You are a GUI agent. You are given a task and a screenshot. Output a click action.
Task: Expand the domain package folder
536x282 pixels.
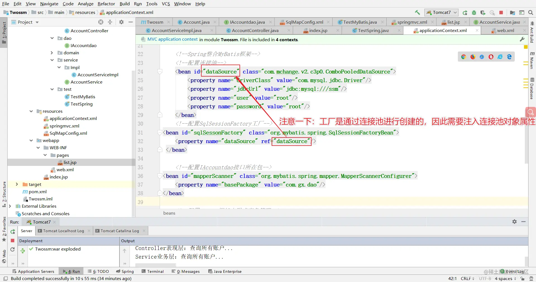[x=52, y=53]
